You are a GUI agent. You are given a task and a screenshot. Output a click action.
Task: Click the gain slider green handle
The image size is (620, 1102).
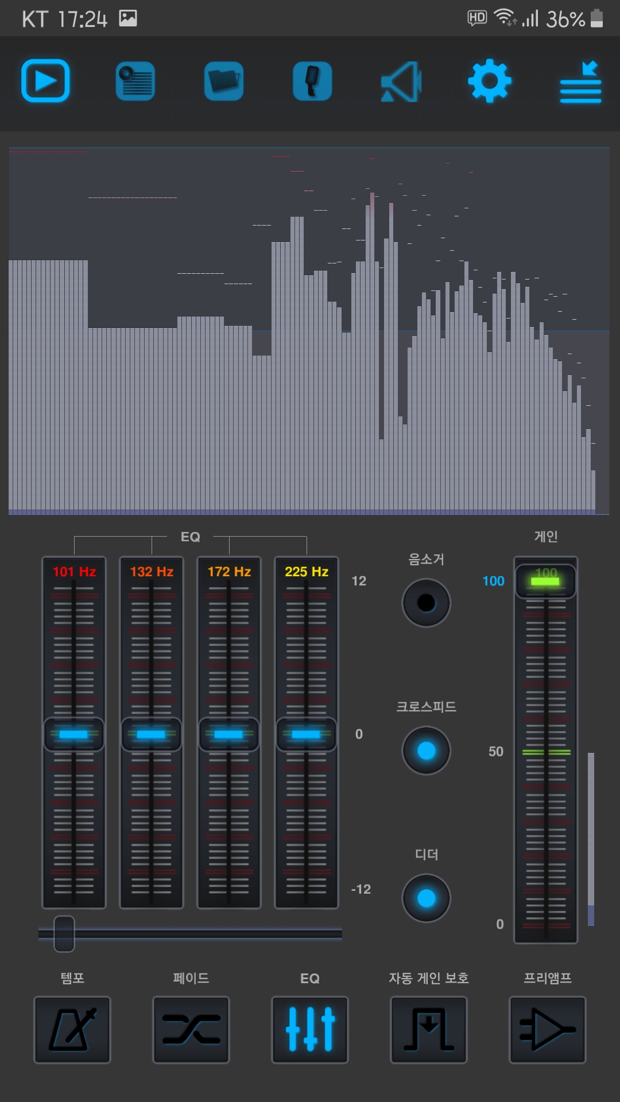point(545,581)
